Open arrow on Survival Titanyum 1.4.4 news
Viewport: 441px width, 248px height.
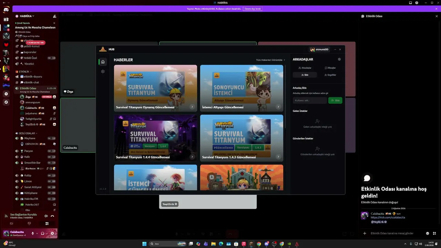(192, 157)
